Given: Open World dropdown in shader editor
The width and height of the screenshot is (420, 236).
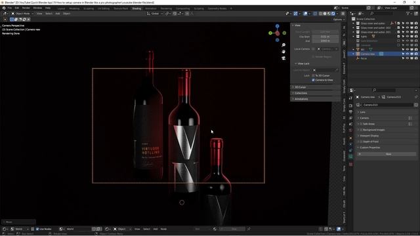Looking at the screenshot, I should point(19,229).
